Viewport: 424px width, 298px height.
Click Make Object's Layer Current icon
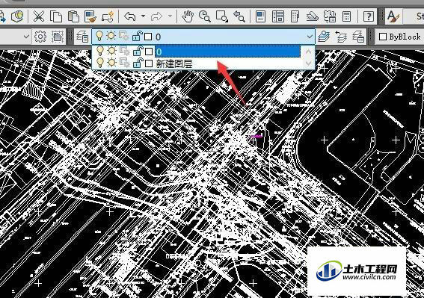point(324,37)
